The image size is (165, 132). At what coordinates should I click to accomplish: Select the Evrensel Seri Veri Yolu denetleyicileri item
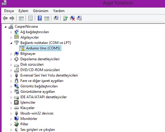click(x=49, y=75)
